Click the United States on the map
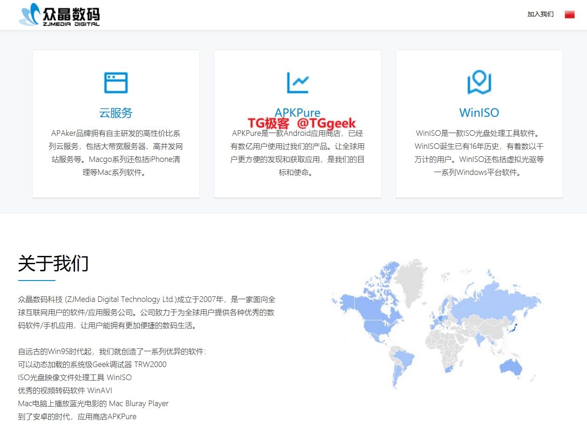The height and width of the screenshot is (428, 587). coord(378,328)
